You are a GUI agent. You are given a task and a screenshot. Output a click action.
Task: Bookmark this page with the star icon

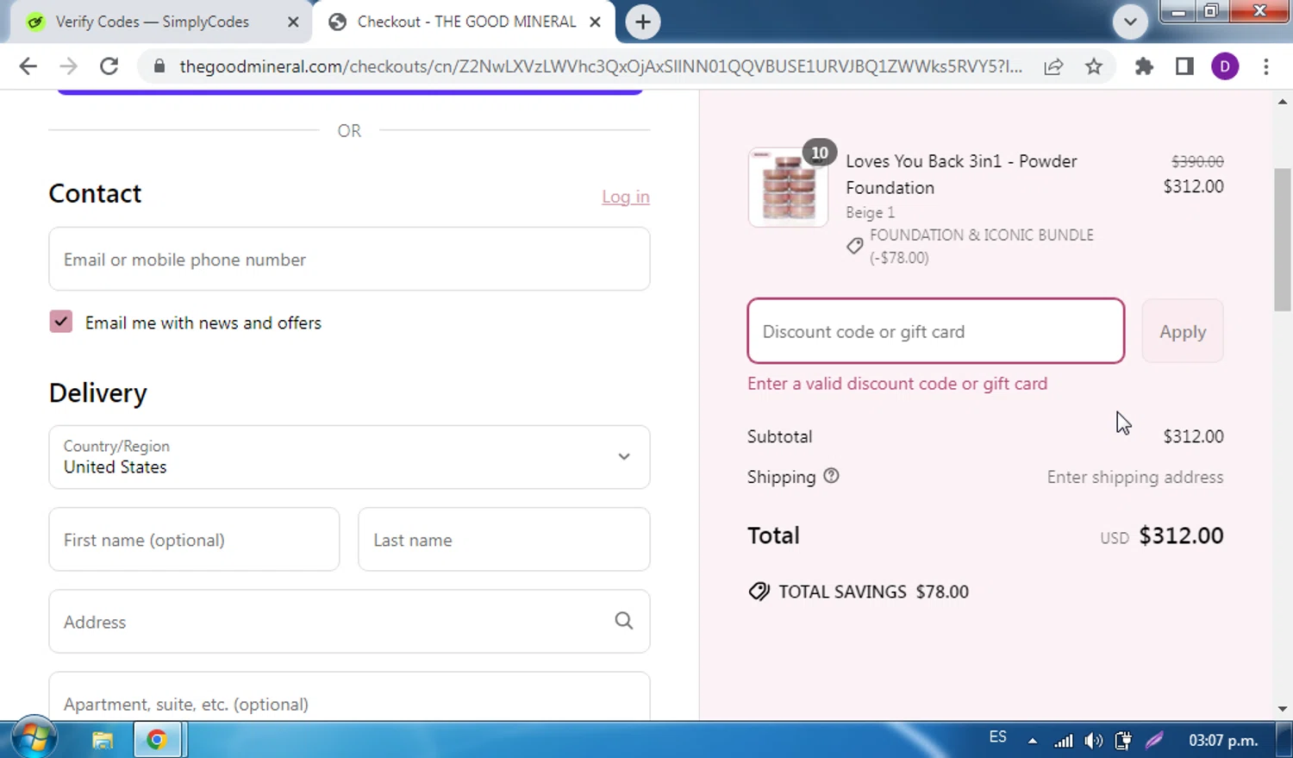point(1094,66)
